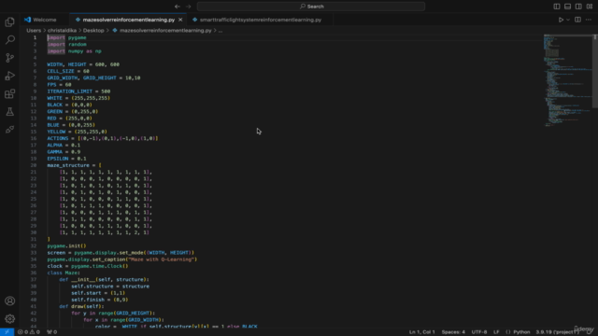The height and width of the screenshot is (336, 598).
Task: Run the Python file with play button
Action: 561,20
